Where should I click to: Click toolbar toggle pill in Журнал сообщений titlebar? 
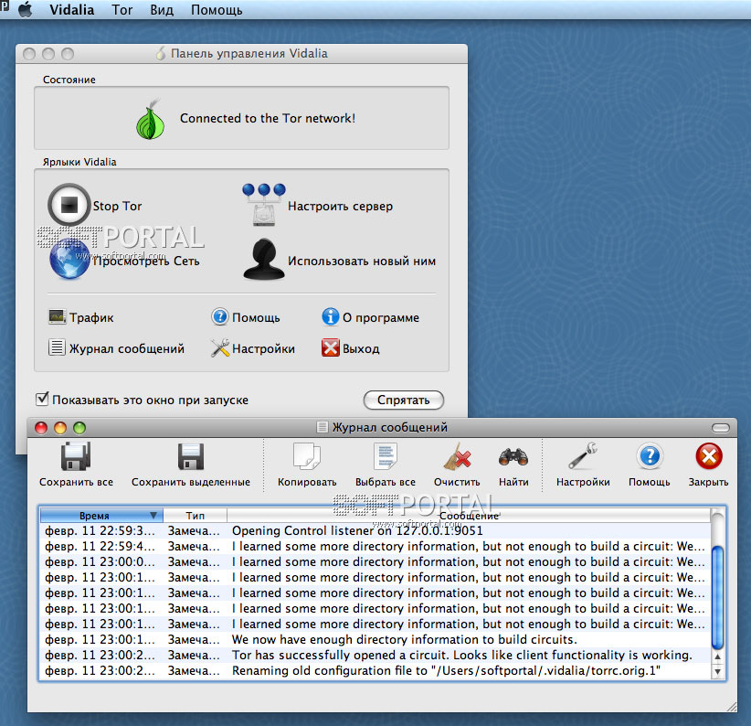pyautogui.click(x=721, y=427)
